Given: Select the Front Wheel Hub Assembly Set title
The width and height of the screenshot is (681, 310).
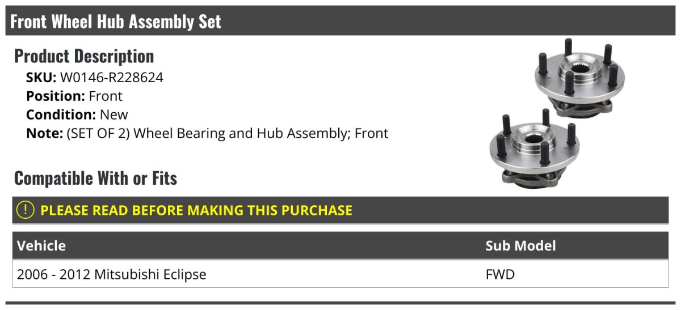Looking at the screenshot, I should pos(116,22).
